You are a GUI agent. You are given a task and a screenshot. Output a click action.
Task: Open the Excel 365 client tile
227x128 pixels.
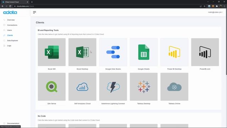click(x=52, y=52)
